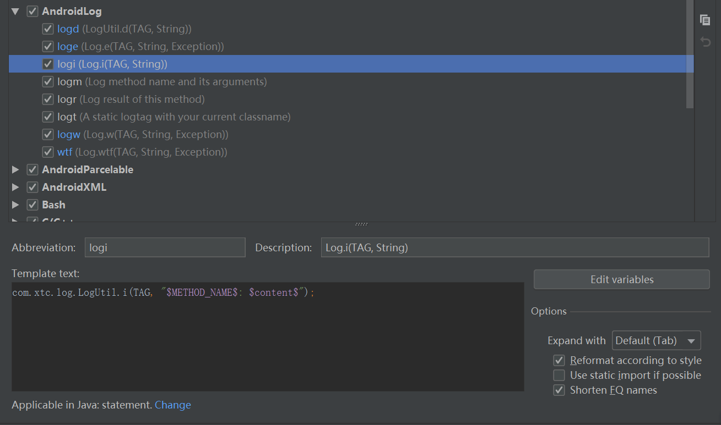721x425 pixels.
Task: Click inside the Description field
Action: pyautogui.click(x=514, y=247)
